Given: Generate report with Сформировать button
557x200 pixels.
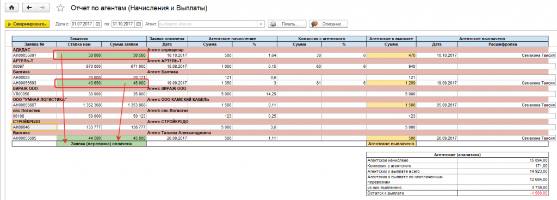Looking at the screenshot, I should coord(27,24).
